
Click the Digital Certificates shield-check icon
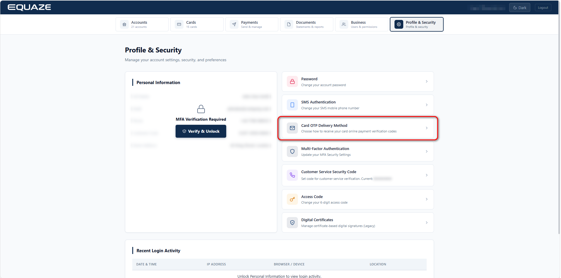(292, 223)
